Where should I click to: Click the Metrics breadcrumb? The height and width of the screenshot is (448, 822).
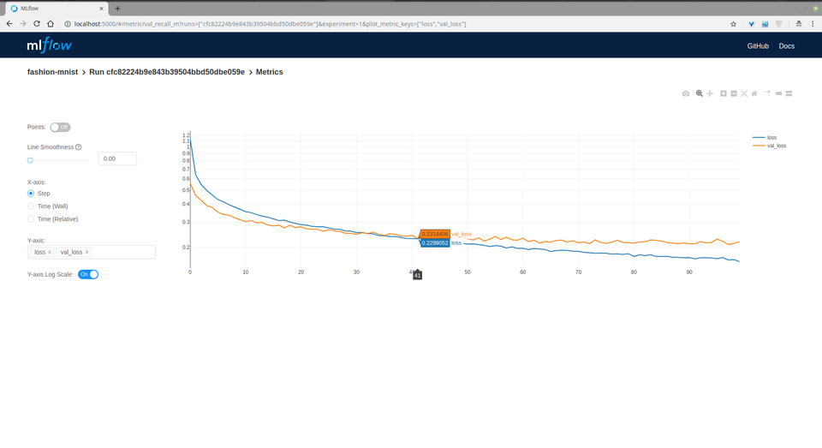[270, 72]
